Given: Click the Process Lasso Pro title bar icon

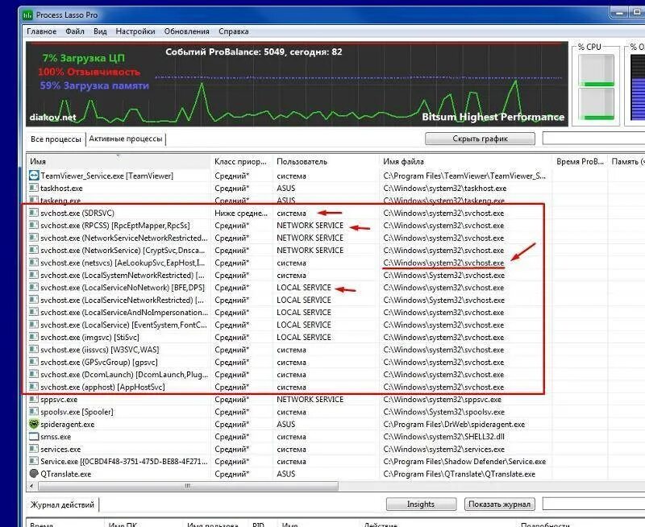Looking at the screenshot, I should coord(27,15).
